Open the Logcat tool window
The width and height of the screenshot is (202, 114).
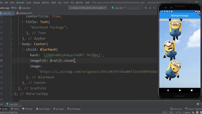coord(59,109)
